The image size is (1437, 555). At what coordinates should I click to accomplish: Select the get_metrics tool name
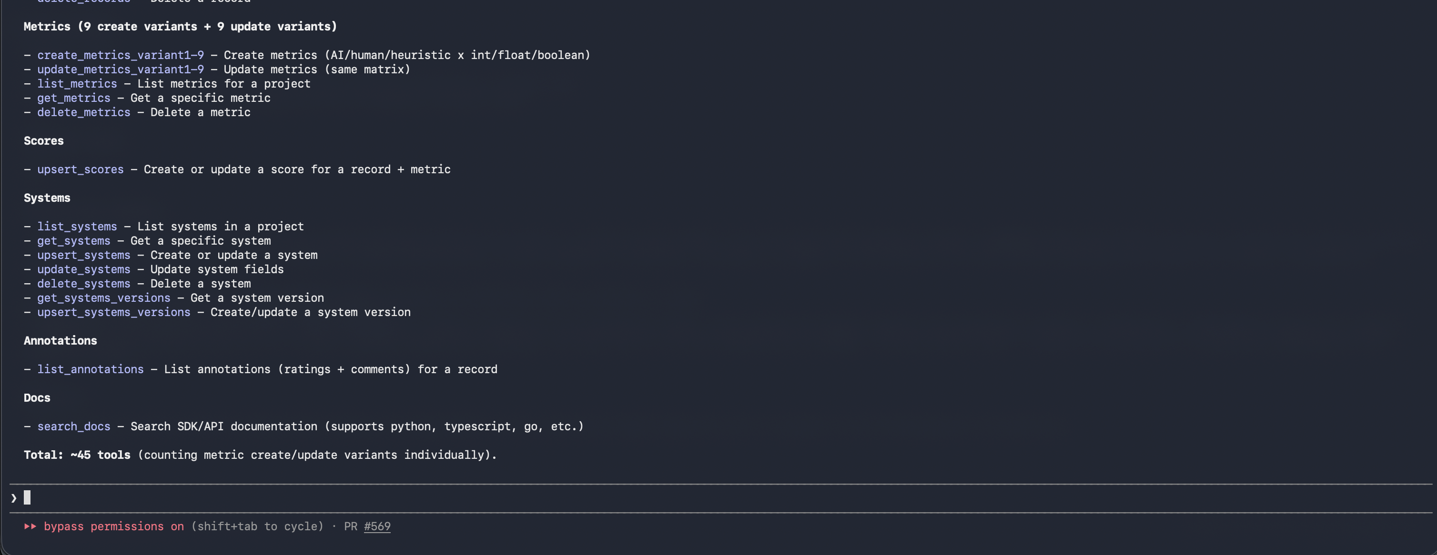tap(74, 98)
